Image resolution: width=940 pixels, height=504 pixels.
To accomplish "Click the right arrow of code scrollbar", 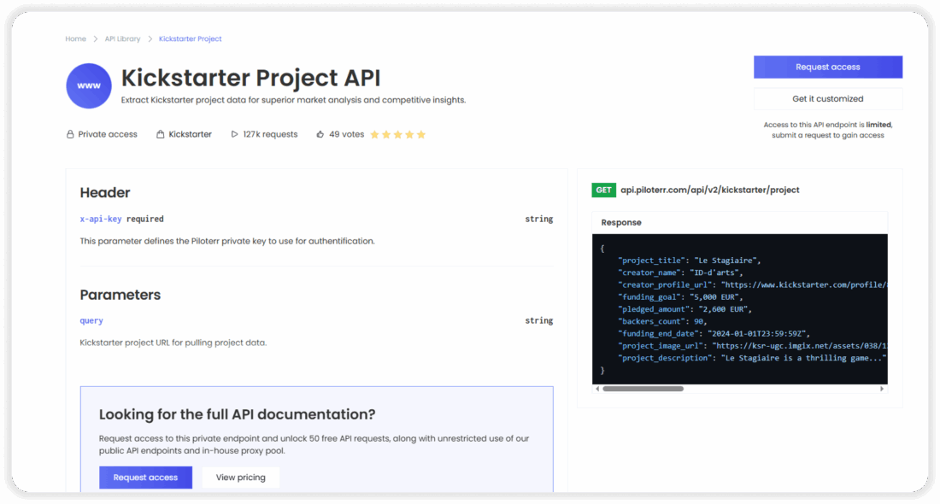I will pos(882,389).
